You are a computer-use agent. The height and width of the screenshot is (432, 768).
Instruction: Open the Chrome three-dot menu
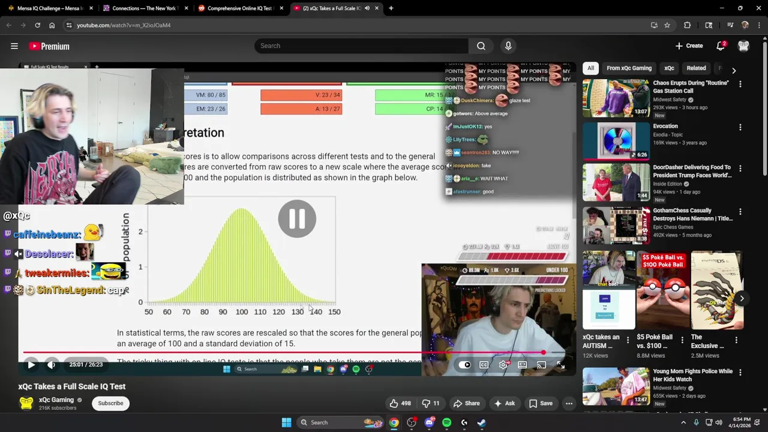tap(759, 25)
